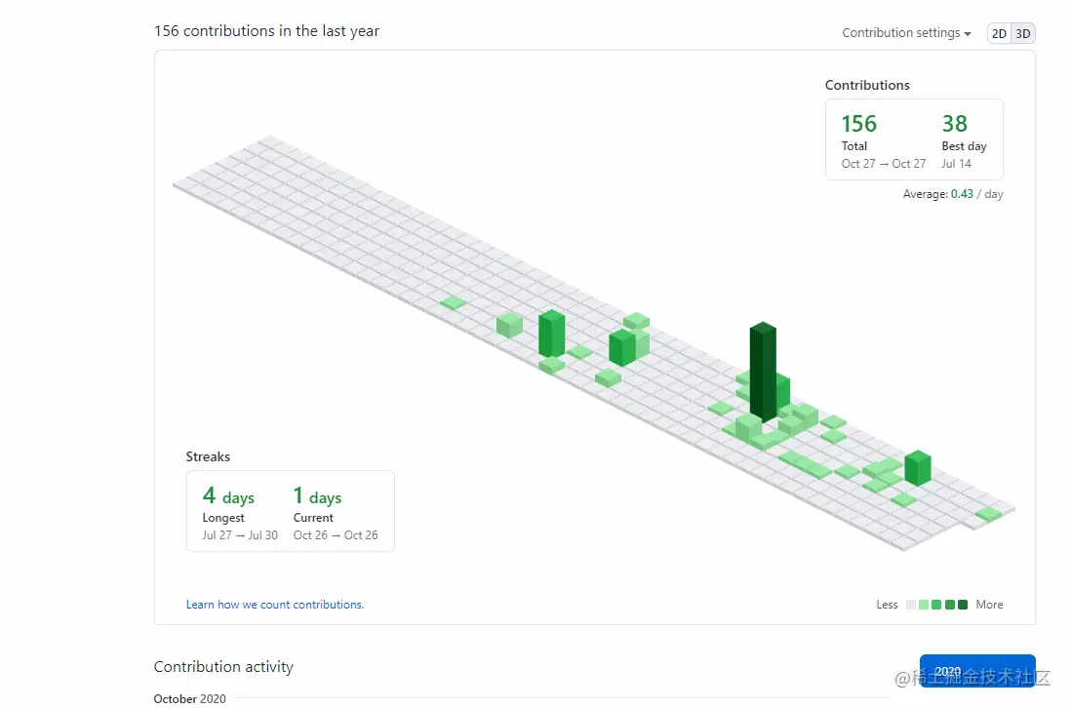Click the green bar at far right
The image size is (1072, 708).
918,468
